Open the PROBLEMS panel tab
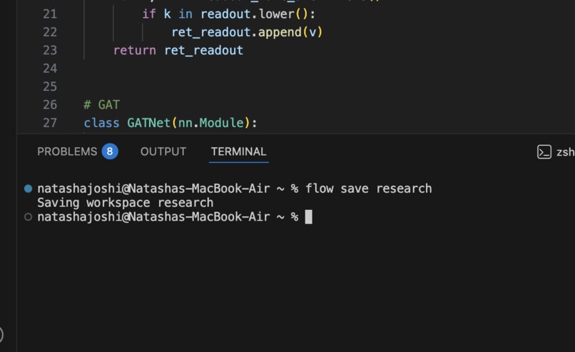The image size is (575, 352). click(67, 151)
